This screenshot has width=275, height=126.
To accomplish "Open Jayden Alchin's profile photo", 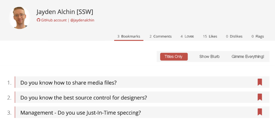I will click(x=20, y=18).
